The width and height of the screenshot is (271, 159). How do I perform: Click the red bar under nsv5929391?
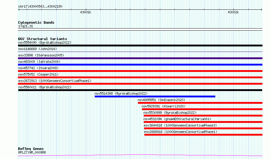[x=202, y=109]
